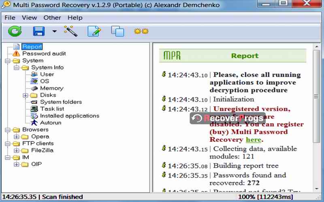Expand the FileZilla node
The width and height of the screenshot is (324, 202).
tap(17, 150)
